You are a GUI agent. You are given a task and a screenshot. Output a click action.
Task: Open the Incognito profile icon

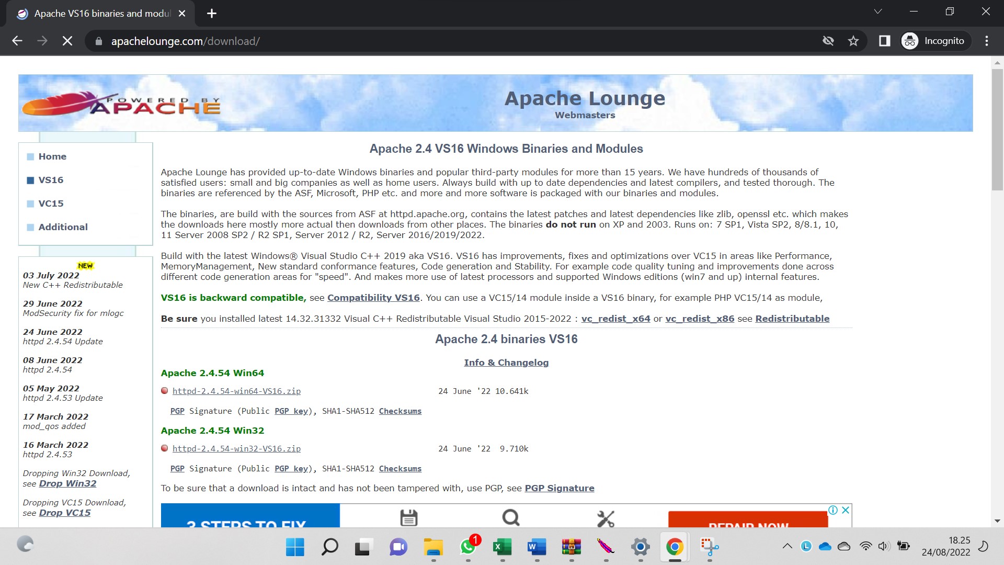[909, 40]
